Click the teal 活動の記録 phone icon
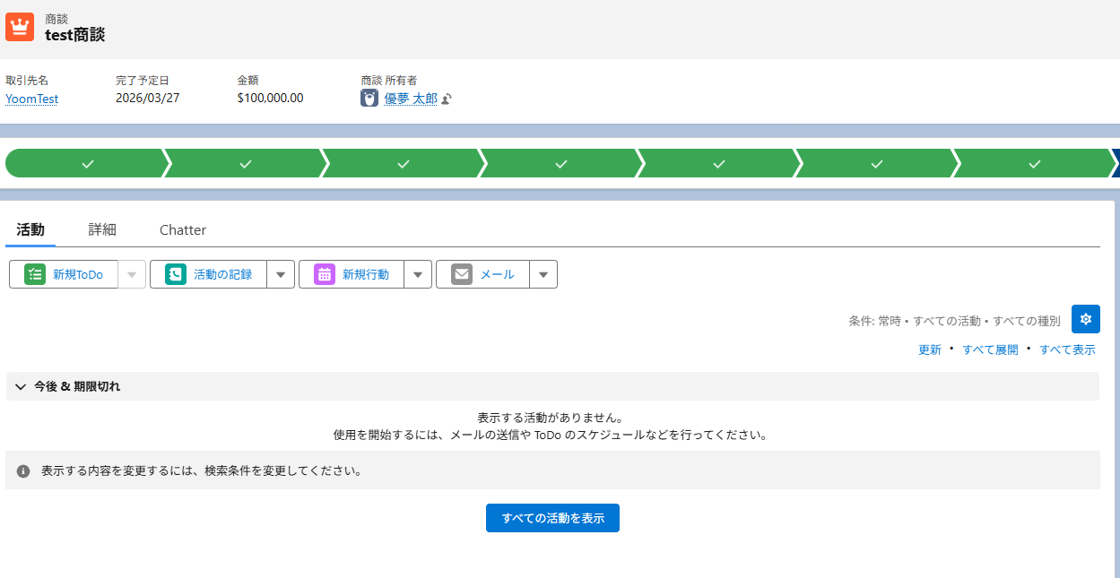The width and height of the screenshot is (1120, 578). pyautogui.click(x=176, y=274)
